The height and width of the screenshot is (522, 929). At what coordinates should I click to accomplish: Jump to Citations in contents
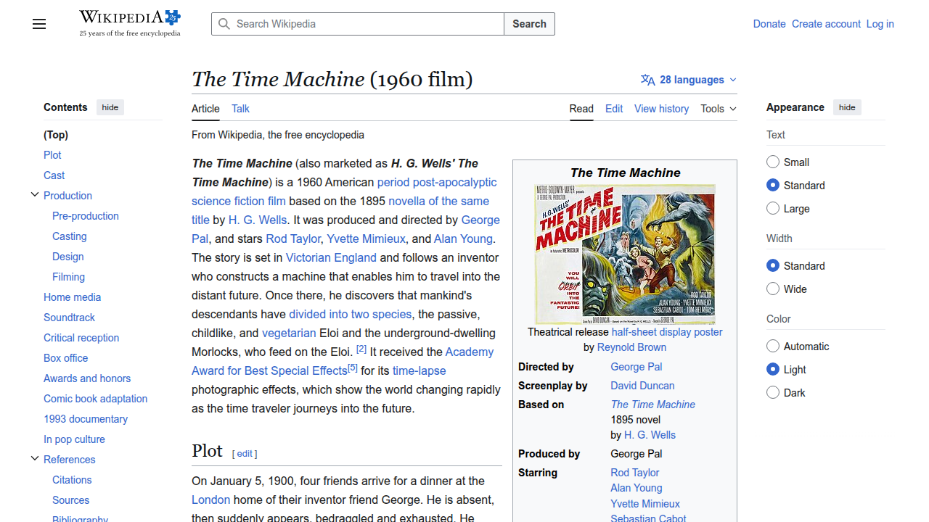pos(72,480)
